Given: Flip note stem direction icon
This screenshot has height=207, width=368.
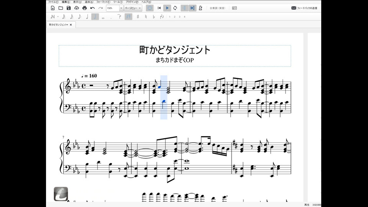Looking at the screenshot, I should (x=162, y=16).
